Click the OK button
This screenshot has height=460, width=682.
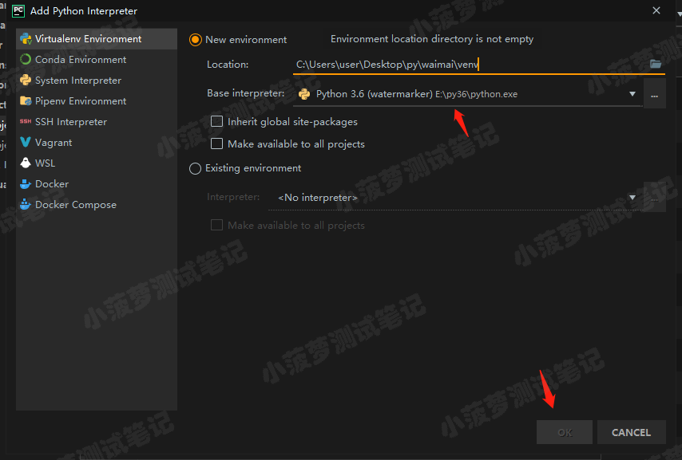(565, 432)
